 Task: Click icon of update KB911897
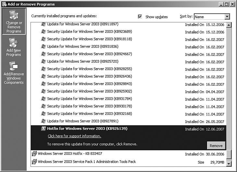[x=44, y=24]
